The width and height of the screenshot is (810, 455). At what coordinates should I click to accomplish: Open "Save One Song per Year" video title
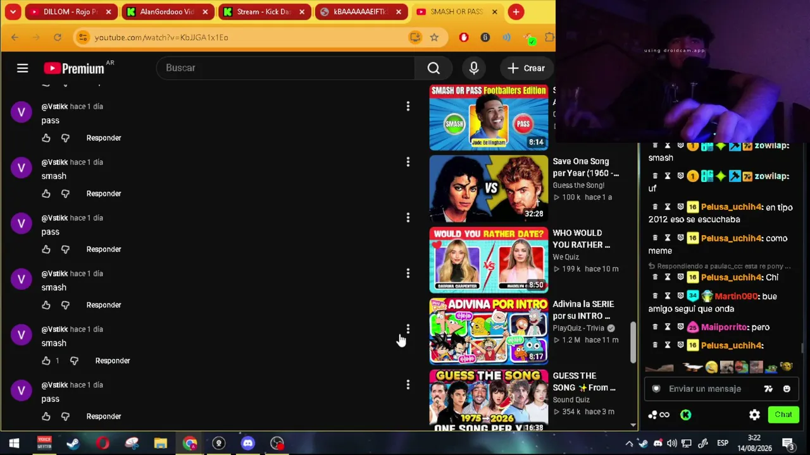(585, 167)
